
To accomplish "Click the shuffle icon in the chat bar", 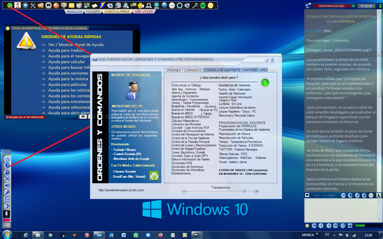I will (344, 195).
